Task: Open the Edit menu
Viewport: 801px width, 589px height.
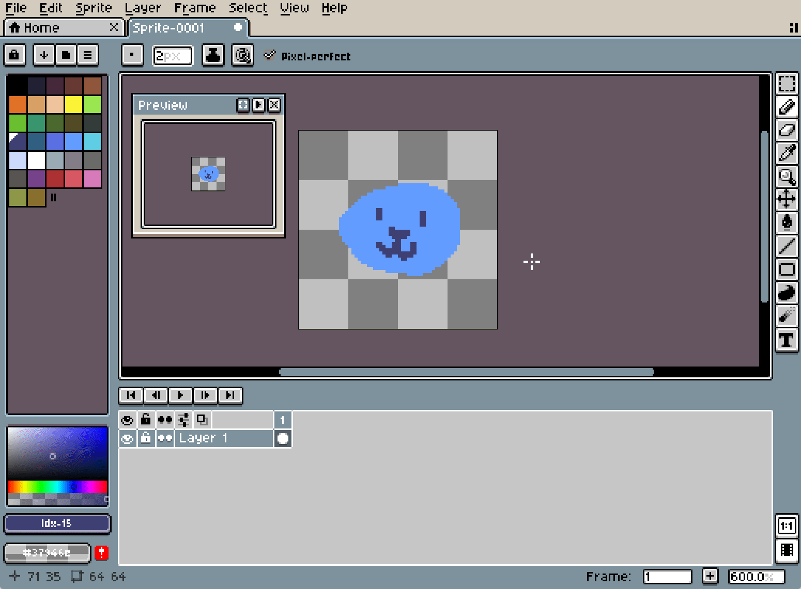Action: pyautogui.click(x=51, y=8)
